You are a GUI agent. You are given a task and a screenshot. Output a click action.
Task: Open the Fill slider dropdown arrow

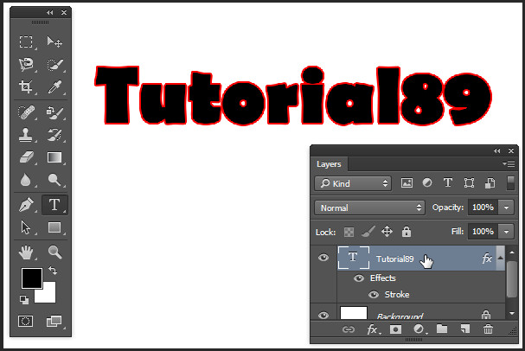pos(506,232)
